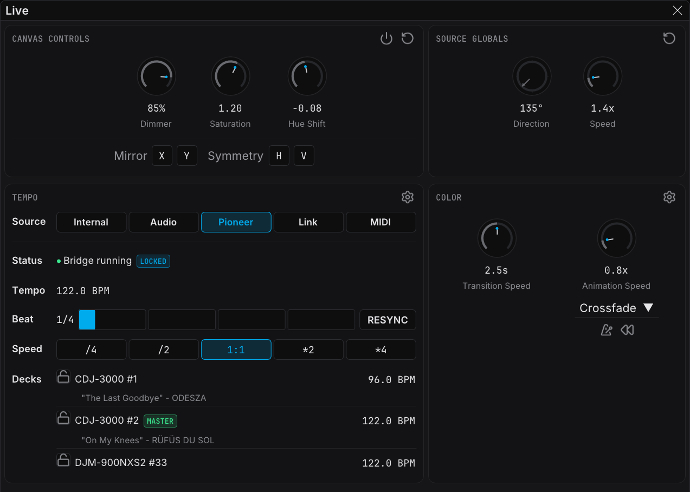Click the 122.0 BPM Tempo readout
The height and width of the screenshot is (492, 690).
click(83, 291)
